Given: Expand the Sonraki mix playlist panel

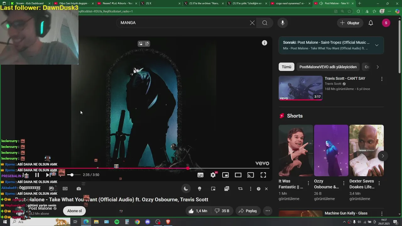Looking at the screenshot, I should pos(377,45).
